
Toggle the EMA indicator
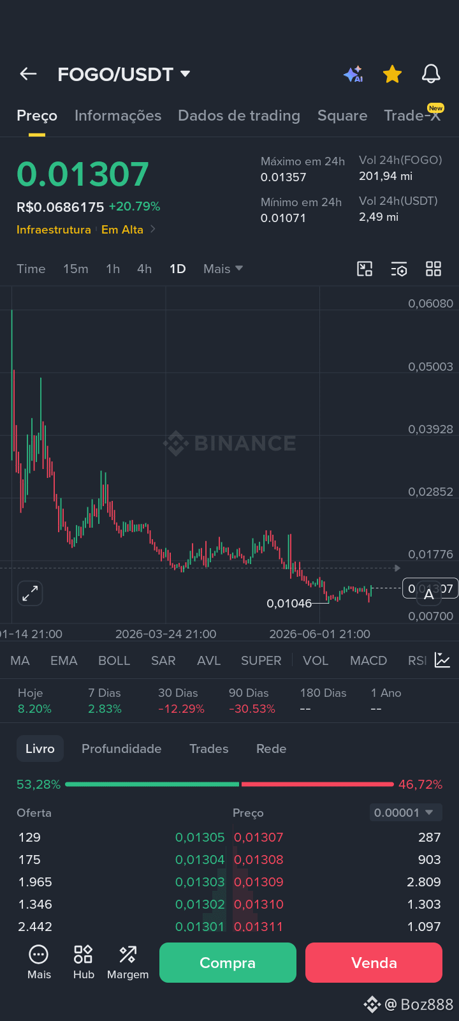[64, 660]
